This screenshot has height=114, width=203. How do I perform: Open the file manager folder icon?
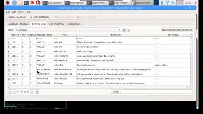[x=20, y=3]
